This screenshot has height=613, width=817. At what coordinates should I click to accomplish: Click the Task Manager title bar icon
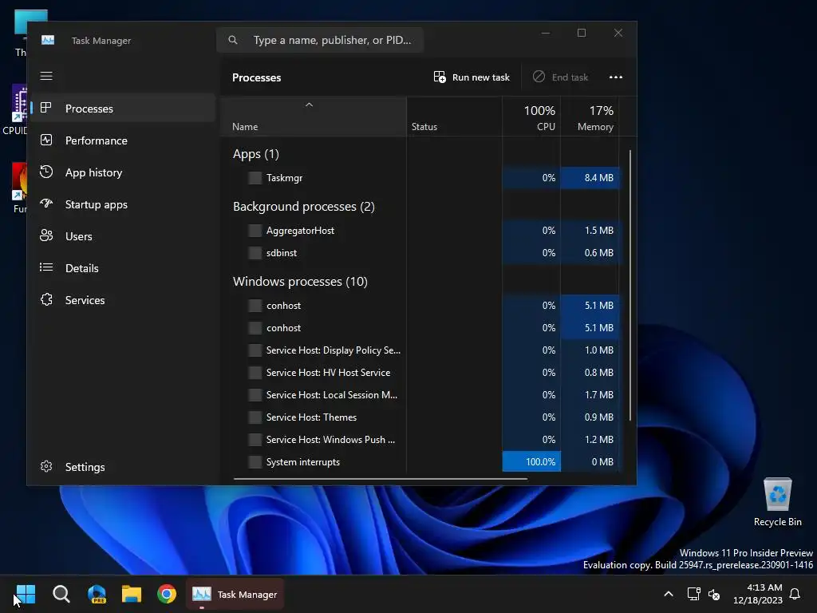click(x=48, y=40)
